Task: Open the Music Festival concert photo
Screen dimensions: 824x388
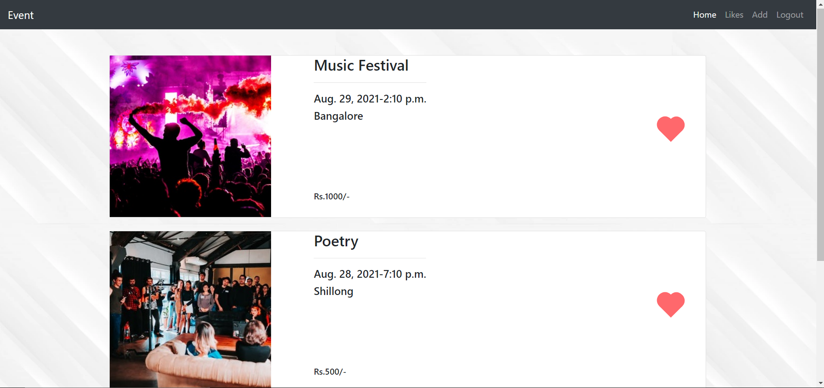Action: pyautogui.click(x=190, y=136)
